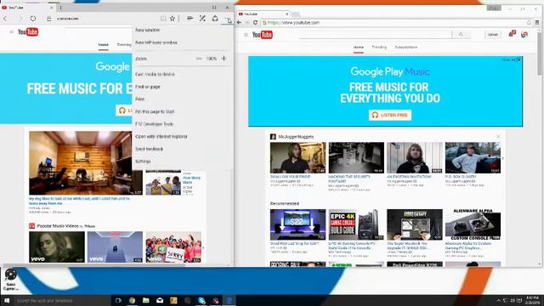
Task: Open Reading view in Edge
Action: point(163,19)
